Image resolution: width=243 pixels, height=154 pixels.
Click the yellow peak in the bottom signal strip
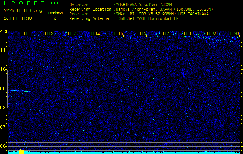coord(21,151)
